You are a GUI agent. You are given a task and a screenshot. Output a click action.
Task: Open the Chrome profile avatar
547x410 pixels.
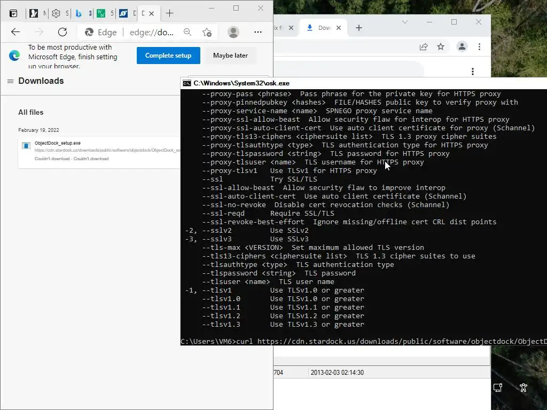click(462, 46)
